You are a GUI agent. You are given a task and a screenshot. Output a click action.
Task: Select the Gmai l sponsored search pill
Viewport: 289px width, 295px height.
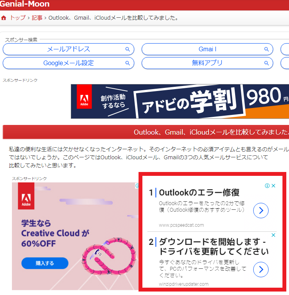207,49
